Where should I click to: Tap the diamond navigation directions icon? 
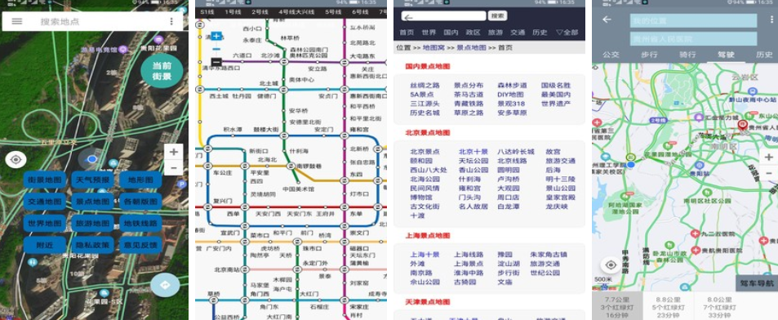165,285
